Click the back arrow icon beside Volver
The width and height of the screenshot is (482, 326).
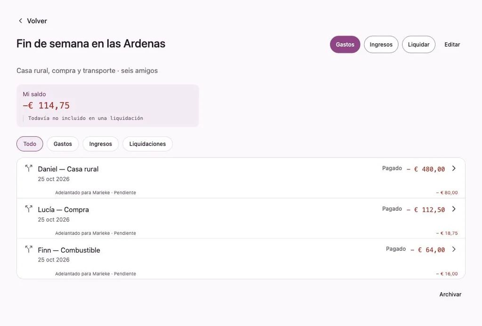(20, 21)
